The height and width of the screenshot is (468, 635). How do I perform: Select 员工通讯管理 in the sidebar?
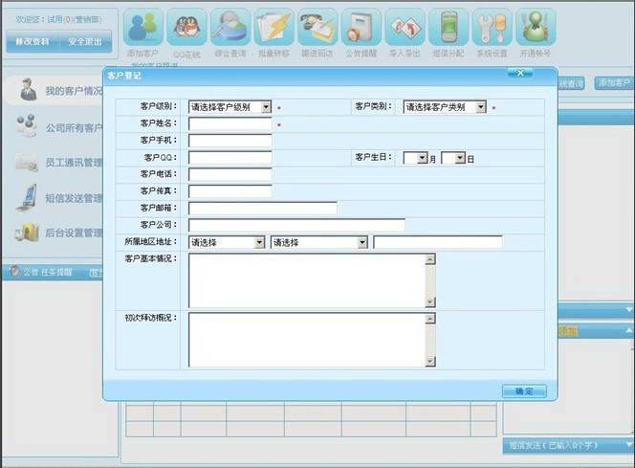[x=74, y=163]
